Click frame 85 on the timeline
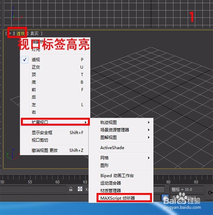 click(x=196, y=182)
